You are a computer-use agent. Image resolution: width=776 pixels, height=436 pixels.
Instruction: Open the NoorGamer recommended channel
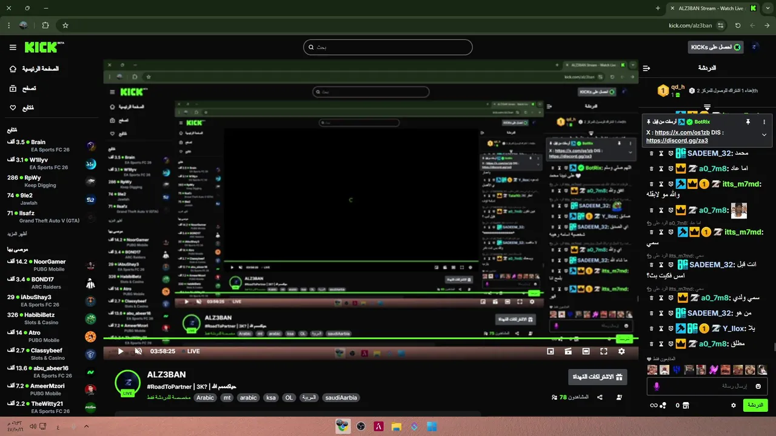52,265
